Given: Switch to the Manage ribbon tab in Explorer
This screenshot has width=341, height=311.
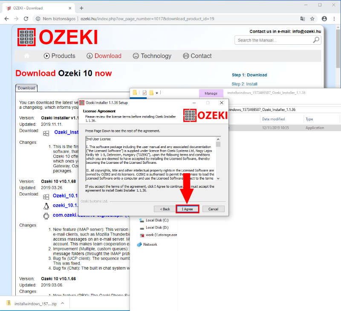Looking at the screenshot, I should click(x=211, y=93).
